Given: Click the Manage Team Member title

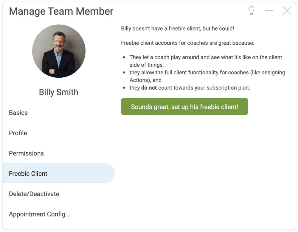Looking at the screenshot, I should [61, 11].
